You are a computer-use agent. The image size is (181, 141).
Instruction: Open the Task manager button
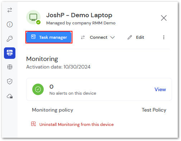click(49, 37)
